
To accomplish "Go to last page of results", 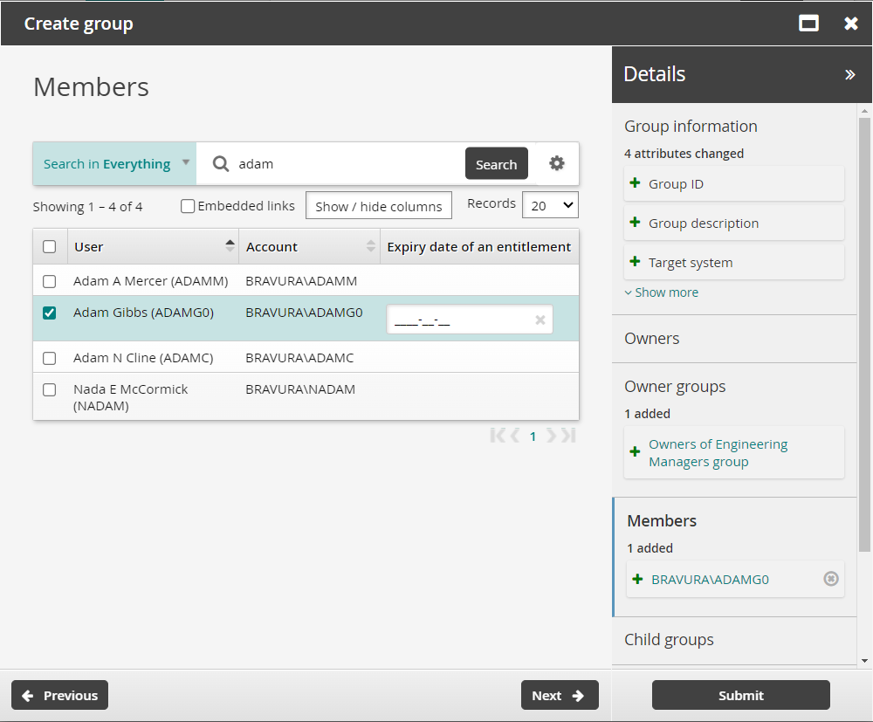I will click(568, 436).
